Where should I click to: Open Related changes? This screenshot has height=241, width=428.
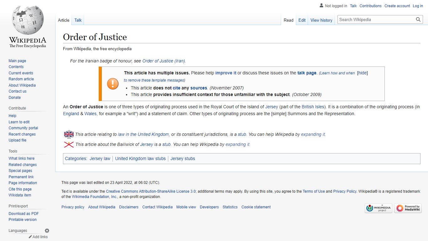[x=23, y=165]
